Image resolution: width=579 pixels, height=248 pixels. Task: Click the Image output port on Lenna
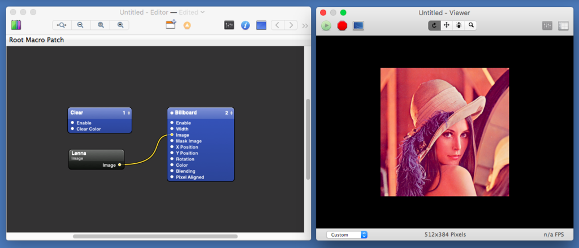(x=120, y=165)
